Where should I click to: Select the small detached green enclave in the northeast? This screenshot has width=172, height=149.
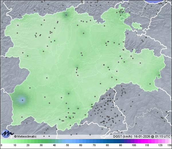coord(137,26)
